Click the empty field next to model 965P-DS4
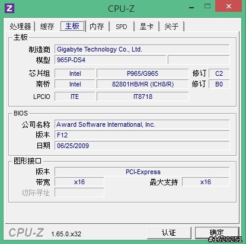 point(199,60)
